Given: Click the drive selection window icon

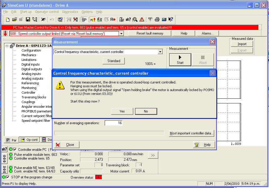Looking at the screenshot, I should coord(60,19).
